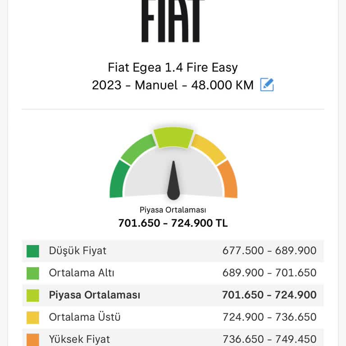This screenshot has width=346, height=346.
Task: Click the Yüksek Fiyat price range 736.650 - 749.450
Action: pos(269,339)
